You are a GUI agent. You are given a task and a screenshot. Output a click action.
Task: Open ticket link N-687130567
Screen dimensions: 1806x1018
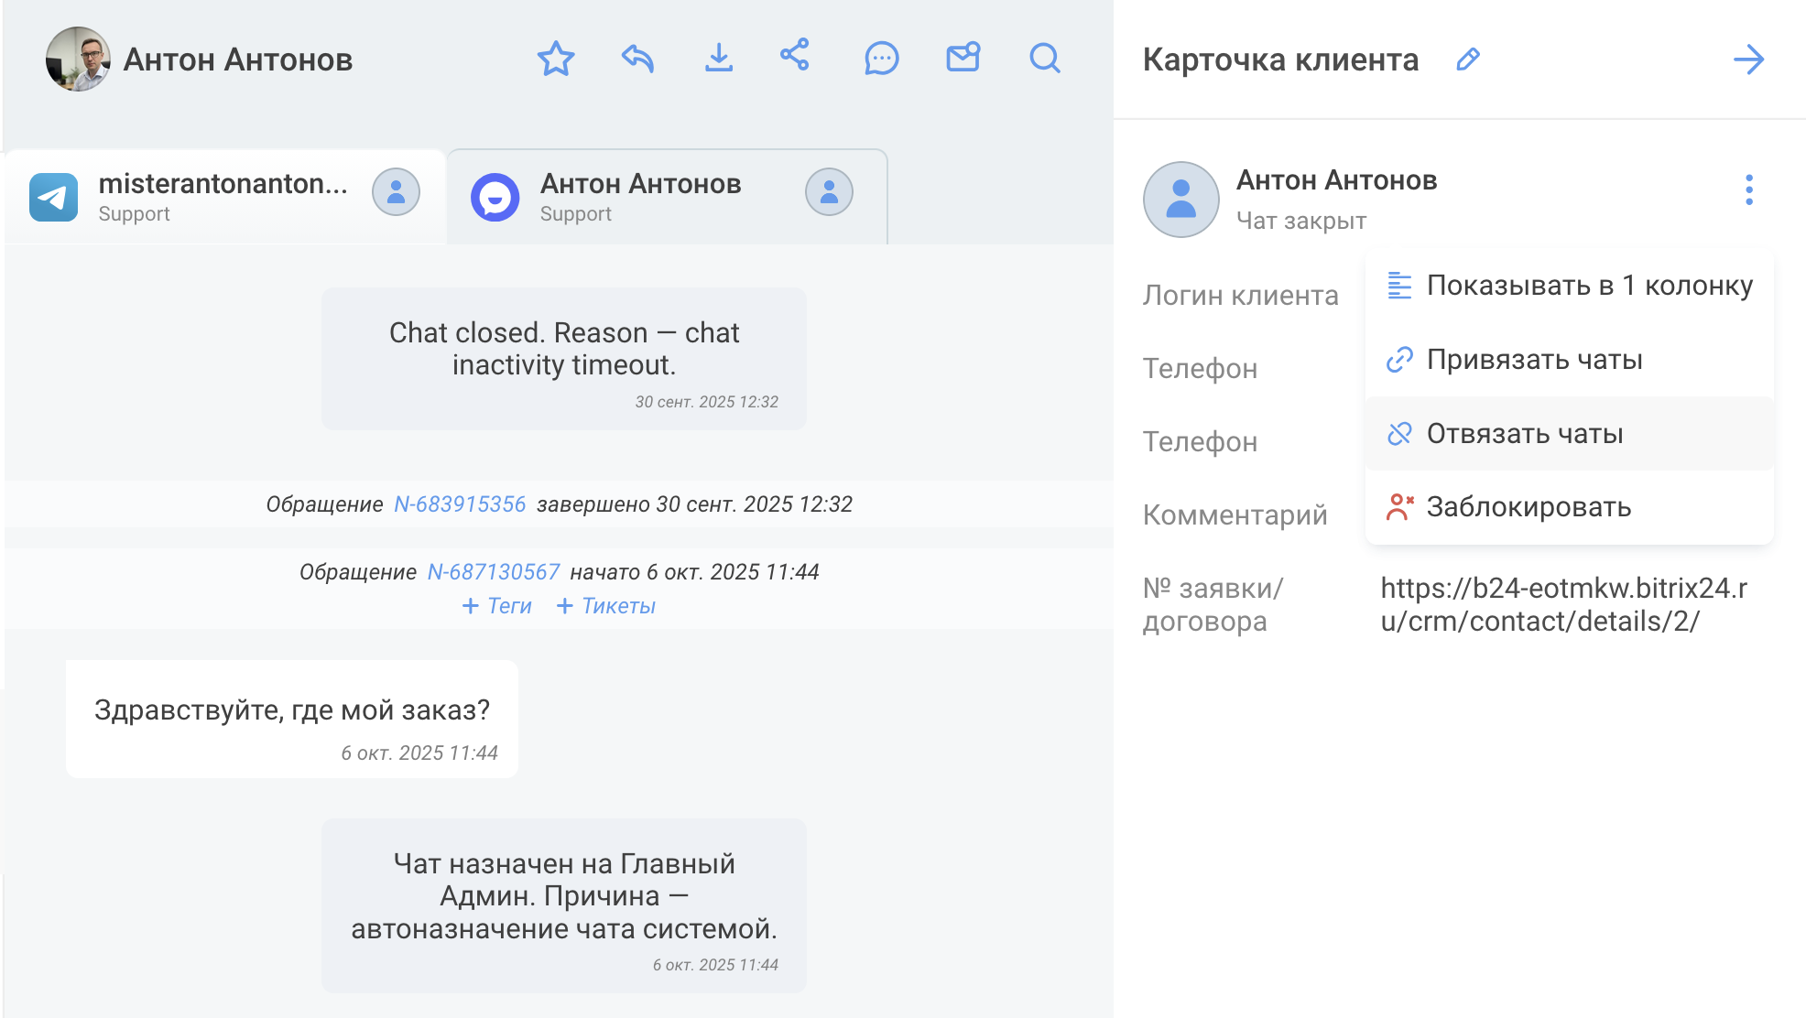pos(494,572)
